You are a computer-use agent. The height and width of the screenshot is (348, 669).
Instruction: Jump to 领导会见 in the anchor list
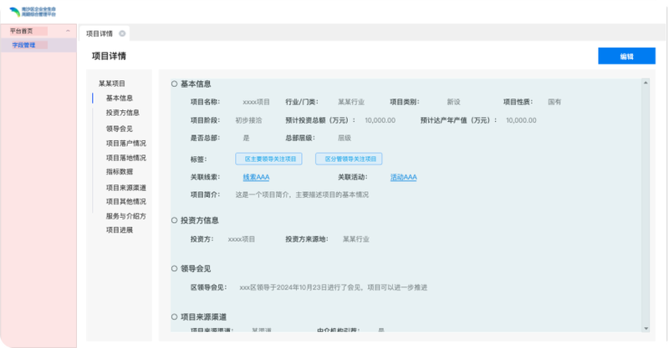120,129
